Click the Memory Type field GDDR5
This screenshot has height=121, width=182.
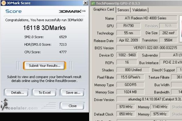tap(130, 85)
